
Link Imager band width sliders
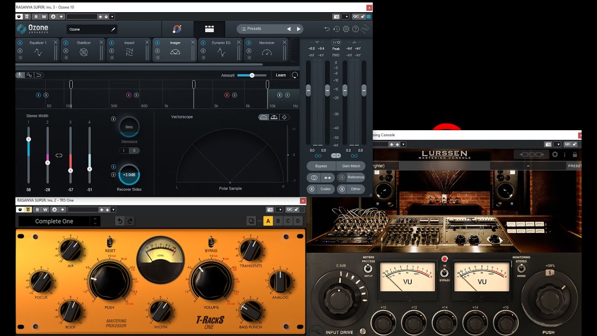pos(59,155)
